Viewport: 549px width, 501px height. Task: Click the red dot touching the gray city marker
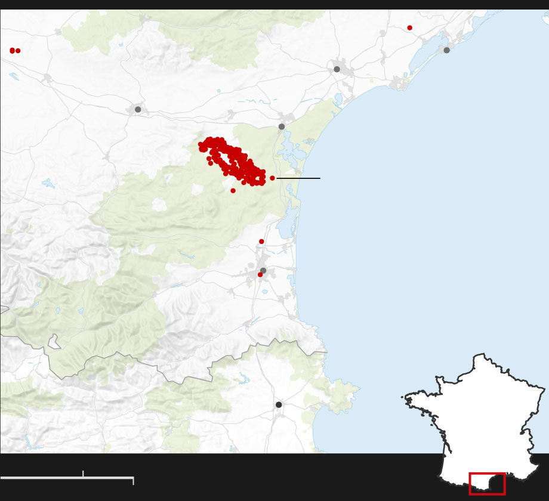(x=260, y=275)
